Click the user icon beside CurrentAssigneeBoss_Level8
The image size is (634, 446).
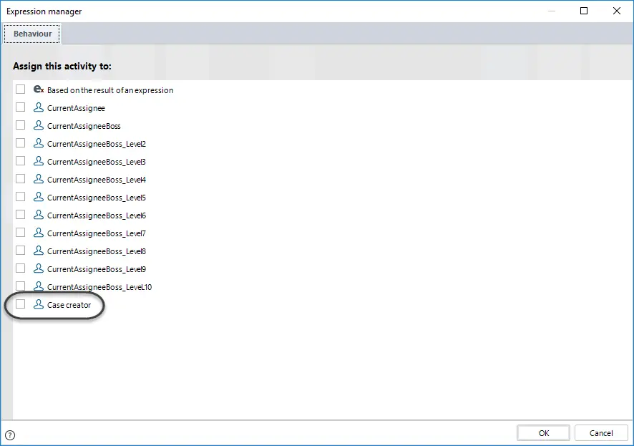[x=39, y=251]
